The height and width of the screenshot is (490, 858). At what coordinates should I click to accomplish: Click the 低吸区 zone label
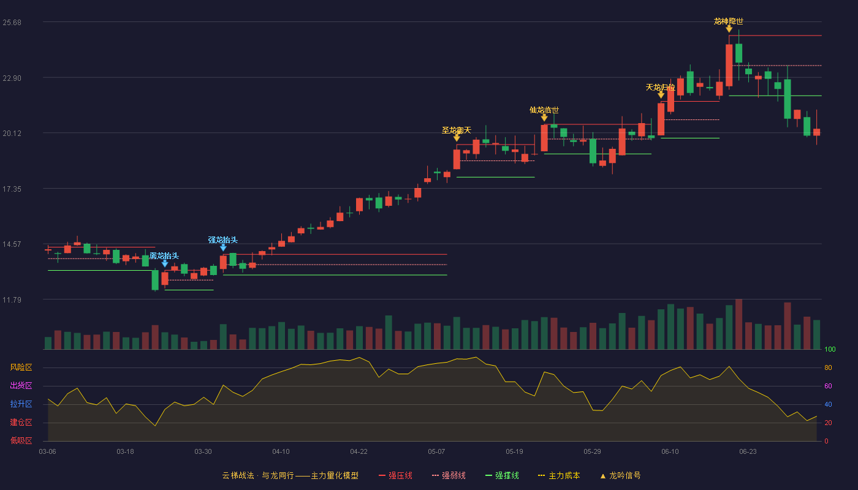(x=21, y=440)
